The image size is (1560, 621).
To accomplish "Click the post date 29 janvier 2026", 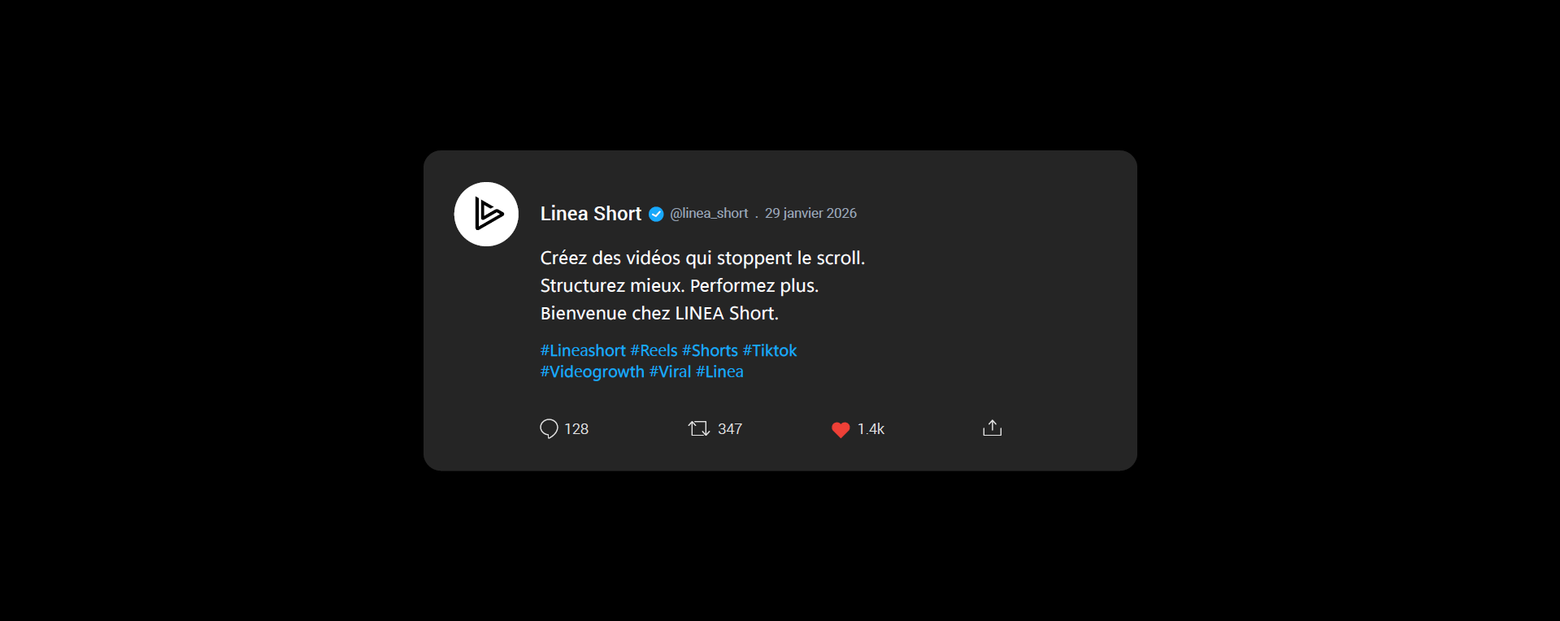I will [810, 213].
